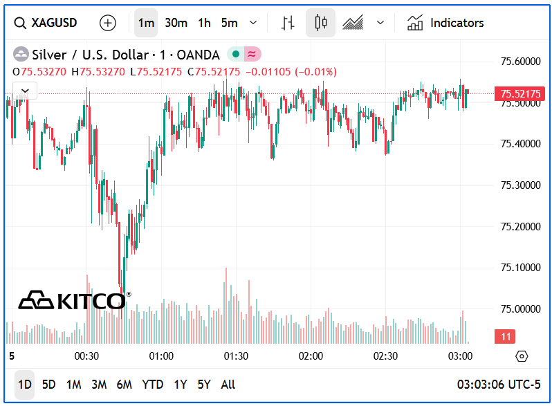Click the 00:30 time axis label
The image size is (552, 406).
pos(86,356)
